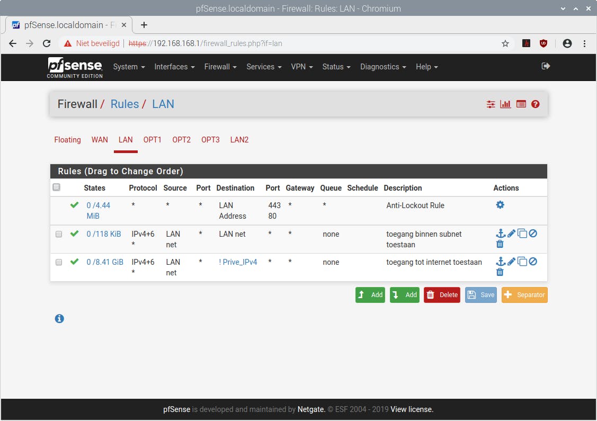
Task: Add rule to top of list
Action: pos(370,295)
